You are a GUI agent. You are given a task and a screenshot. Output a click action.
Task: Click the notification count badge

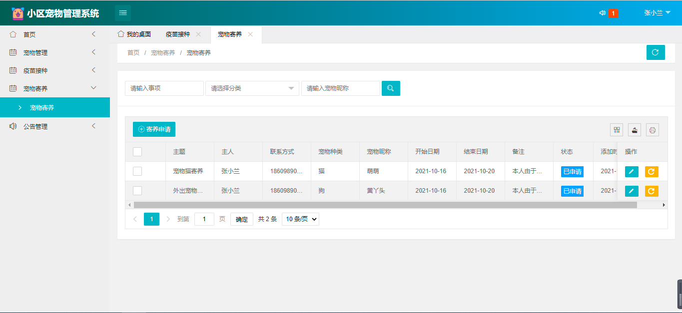pyautogui.click(x=613, y=13)
